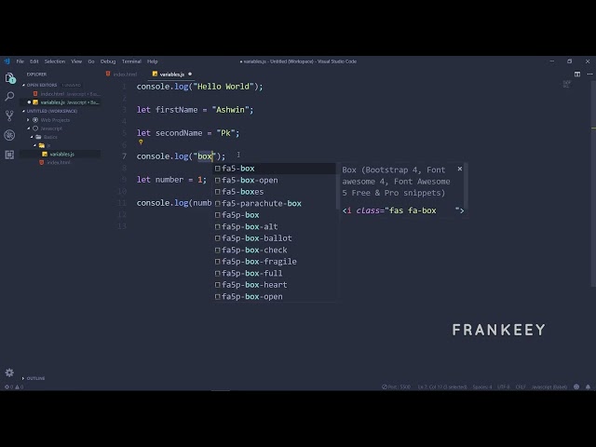Switch to the variables.js editor tab

click(x=171, y=74)
